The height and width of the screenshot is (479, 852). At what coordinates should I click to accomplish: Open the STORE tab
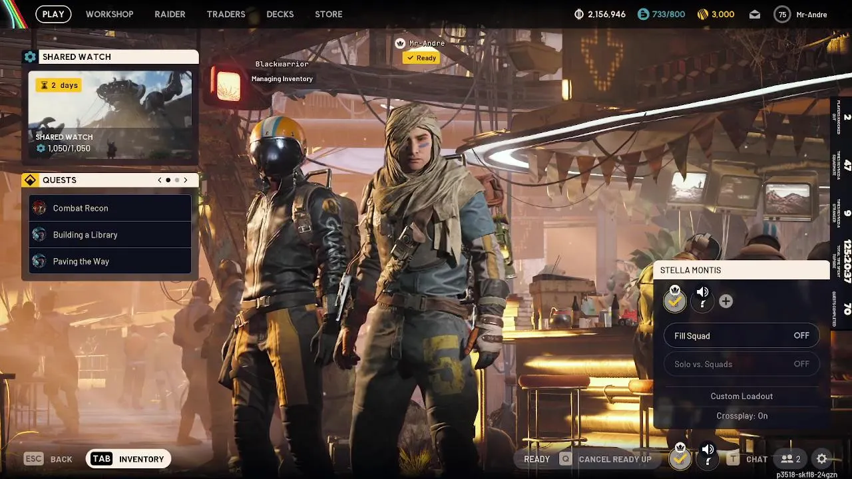pos(329,14)
